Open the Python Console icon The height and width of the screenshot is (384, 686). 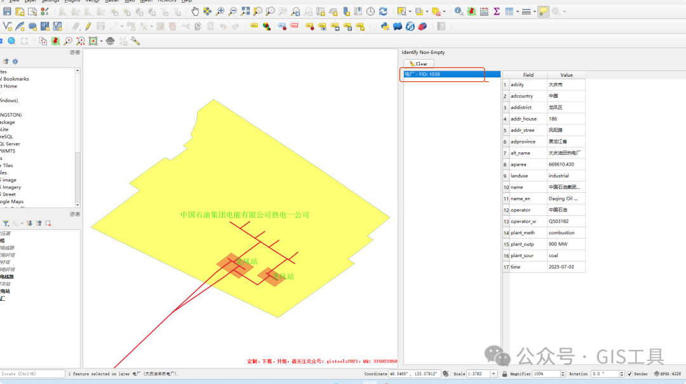coord(384,27)
